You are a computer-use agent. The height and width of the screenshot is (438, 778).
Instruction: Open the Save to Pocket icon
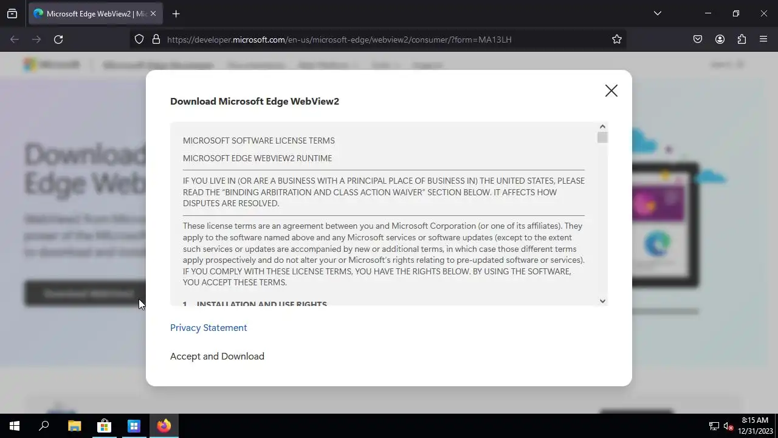[698, 40]
